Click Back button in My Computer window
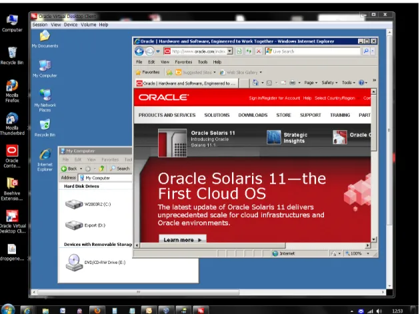The image size is (420, 314). coord(69,169)
